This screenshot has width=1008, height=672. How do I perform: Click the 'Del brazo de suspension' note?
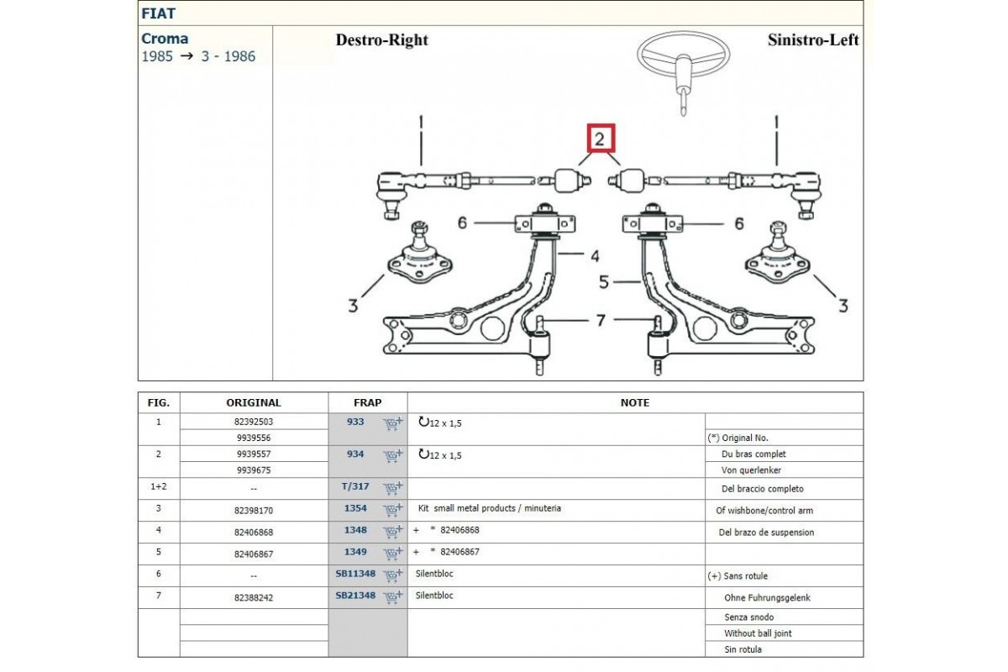[766, 533]
